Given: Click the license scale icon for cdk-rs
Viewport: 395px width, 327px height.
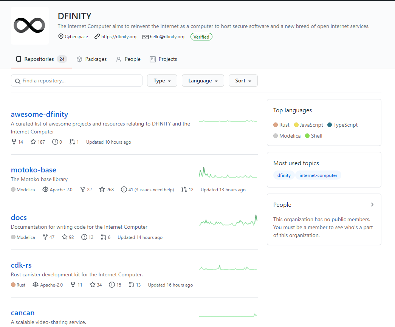Looking at the screenshot, I should pos(36,284).
